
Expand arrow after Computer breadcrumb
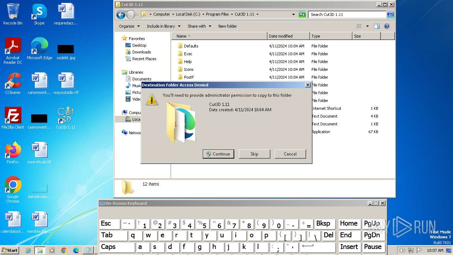tap(173, 15)
